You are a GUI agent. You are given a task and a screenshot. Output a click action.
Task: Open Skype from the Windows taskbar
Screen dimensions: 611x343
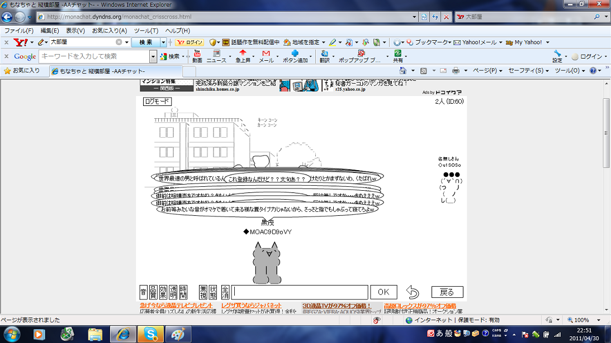(x=150, y=334)
